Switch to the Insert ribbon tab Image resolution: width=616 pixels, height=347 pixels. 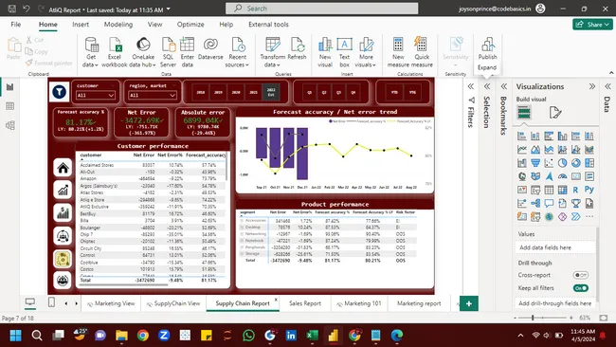(x=81, y=25)
